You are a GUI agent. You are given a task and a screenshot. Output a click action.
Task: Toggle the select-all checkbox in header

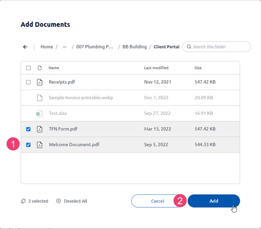pyautogui.click(x=28, y=68)
